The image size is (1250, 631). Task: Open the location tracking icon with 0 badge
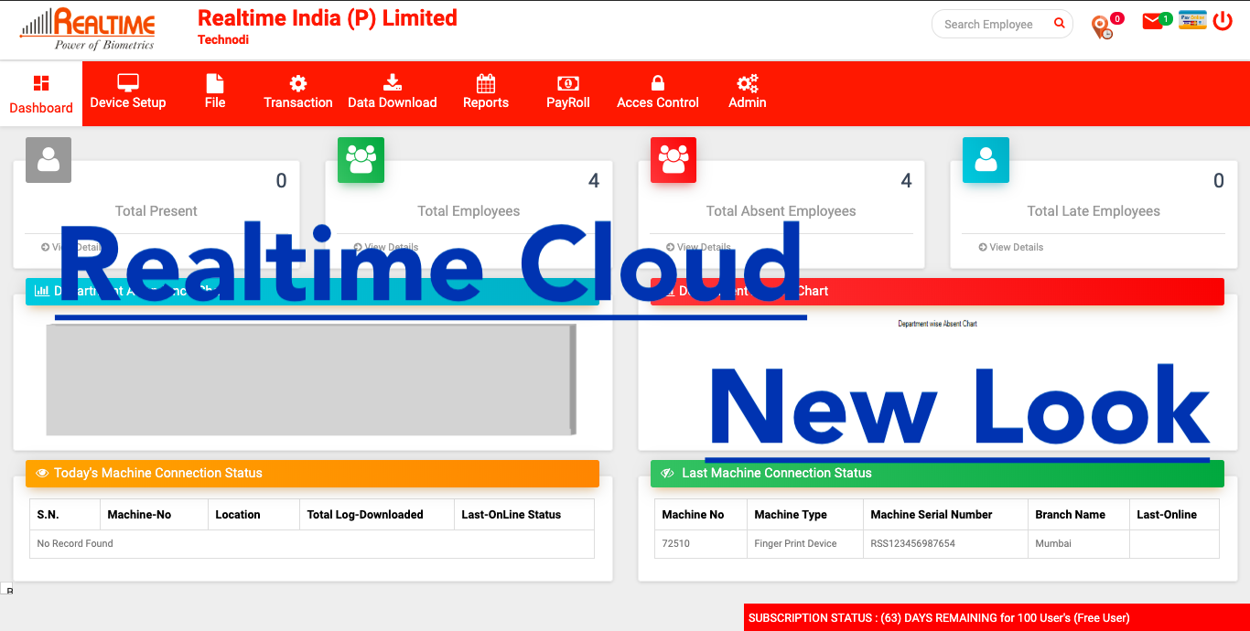tap(1103, 25)
